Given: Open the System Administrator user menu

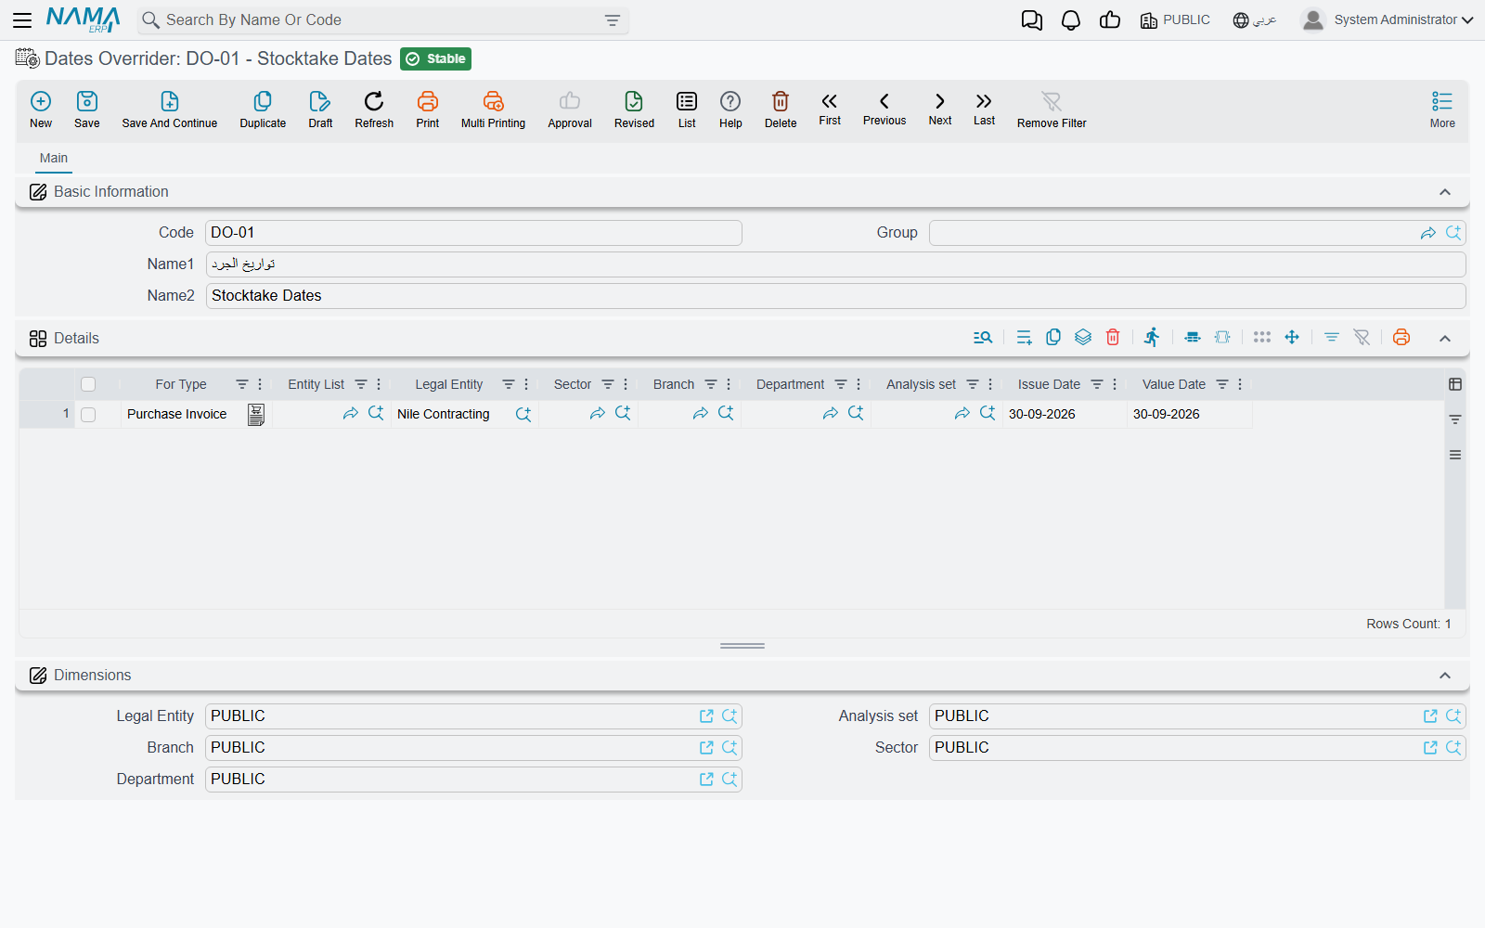Looking at the screenshot, I should coord(1387,19).
